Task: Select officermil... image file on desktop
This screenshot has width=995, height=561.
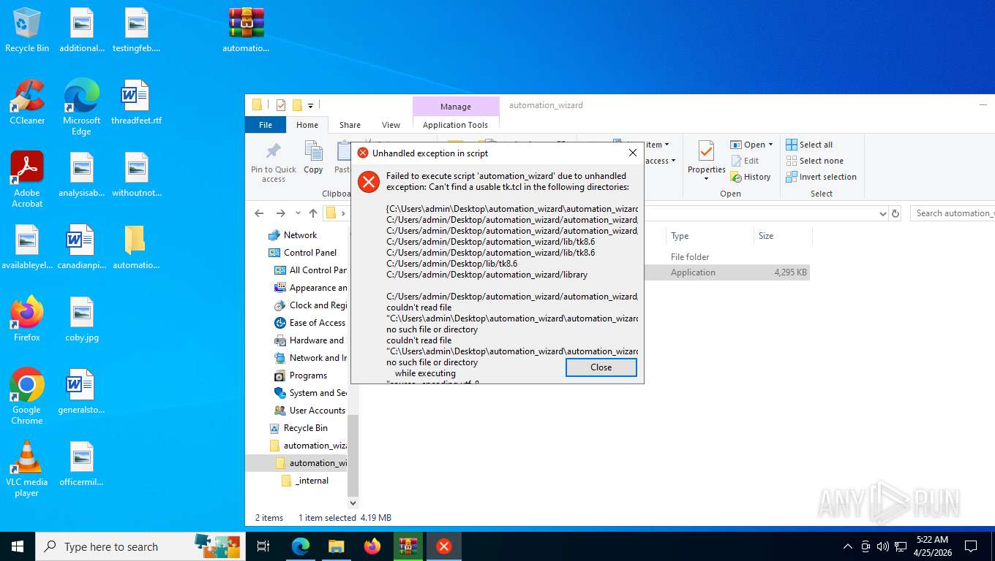Action: coord(81,463)
